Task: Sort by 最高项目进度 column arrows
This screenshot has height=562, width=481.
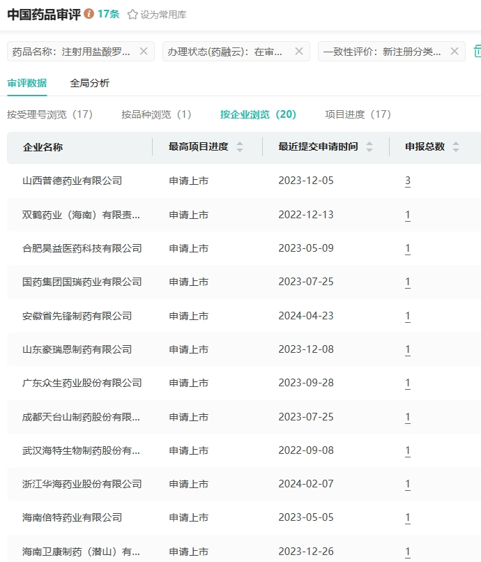Action: pos(240,147)
